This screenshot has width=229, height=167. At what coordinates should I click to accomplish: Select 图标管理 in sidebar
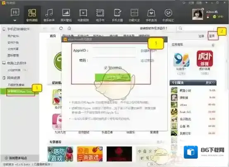pyautogui.click(x=13, y=55)
